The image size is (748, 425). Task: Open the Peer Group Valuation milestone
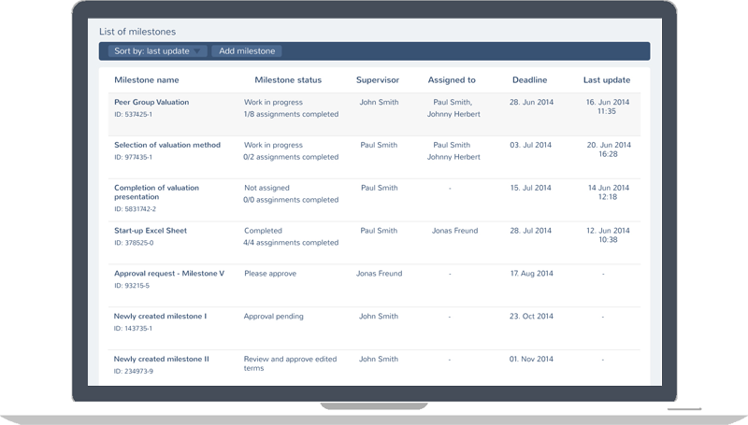pyautogui.click(x=151, y=102)
